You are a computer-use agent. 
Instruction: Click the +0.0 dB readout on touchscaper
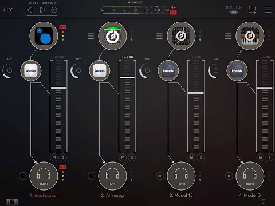(x=58, y=57)
